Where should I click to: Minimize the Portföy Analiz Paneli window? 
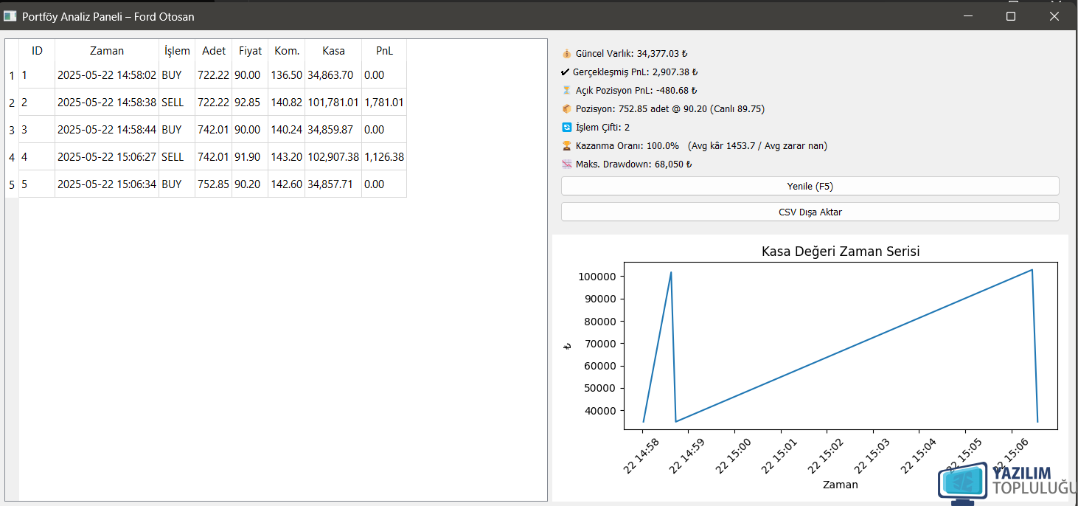pyautogui.click(x=967, y=15)
